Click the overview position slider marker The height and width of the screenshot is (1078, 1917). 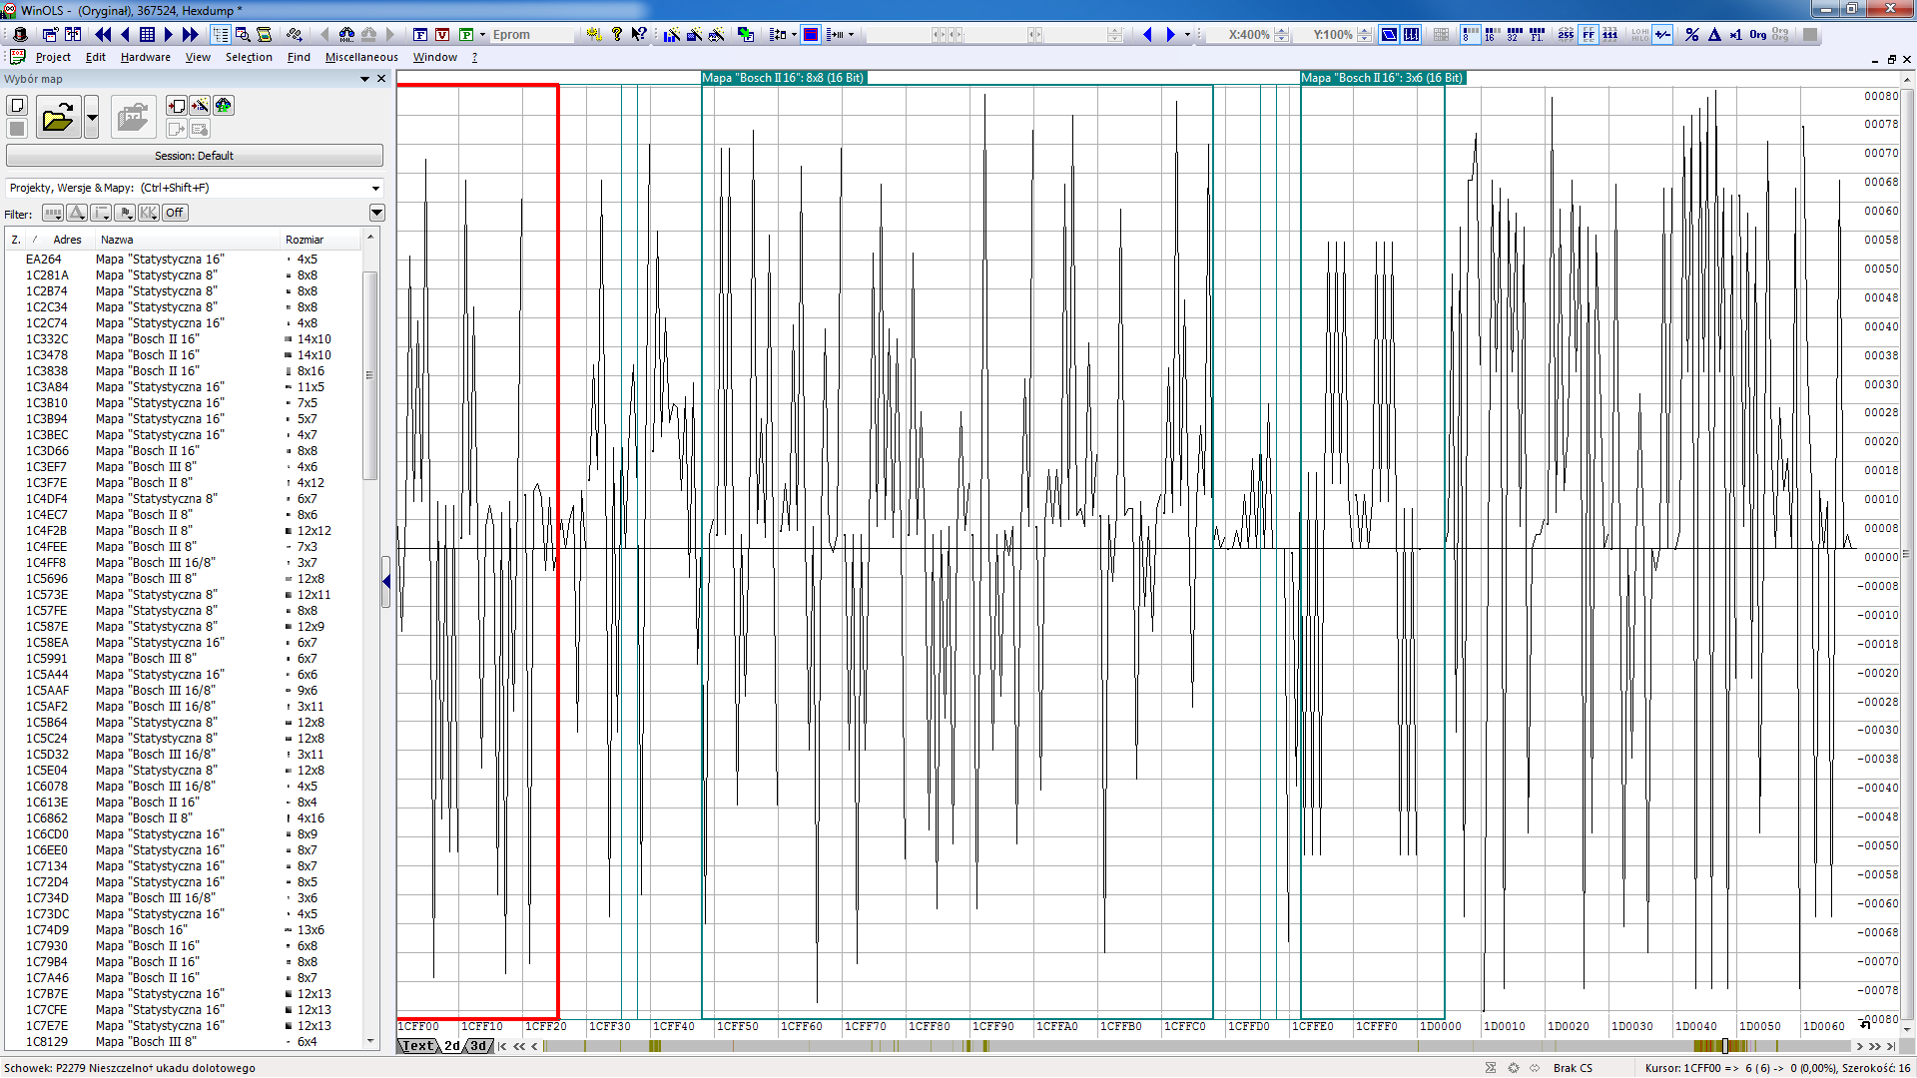click(x=1724, y=1046)
